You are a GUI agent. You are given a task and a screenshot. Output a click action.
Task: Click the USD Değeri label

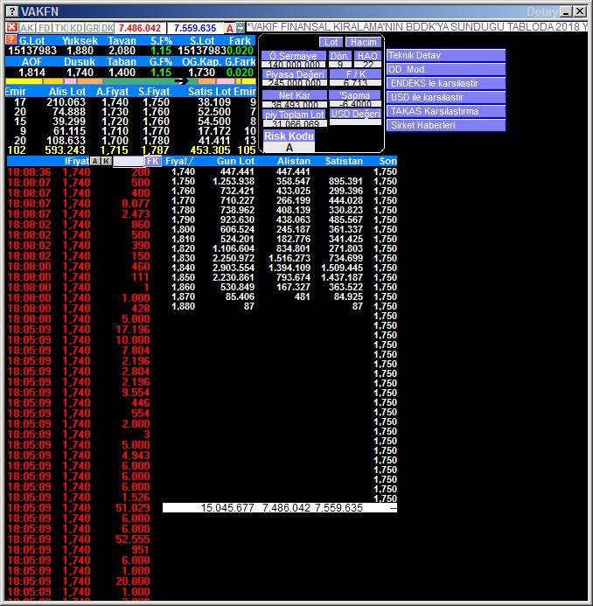[356, 114]
